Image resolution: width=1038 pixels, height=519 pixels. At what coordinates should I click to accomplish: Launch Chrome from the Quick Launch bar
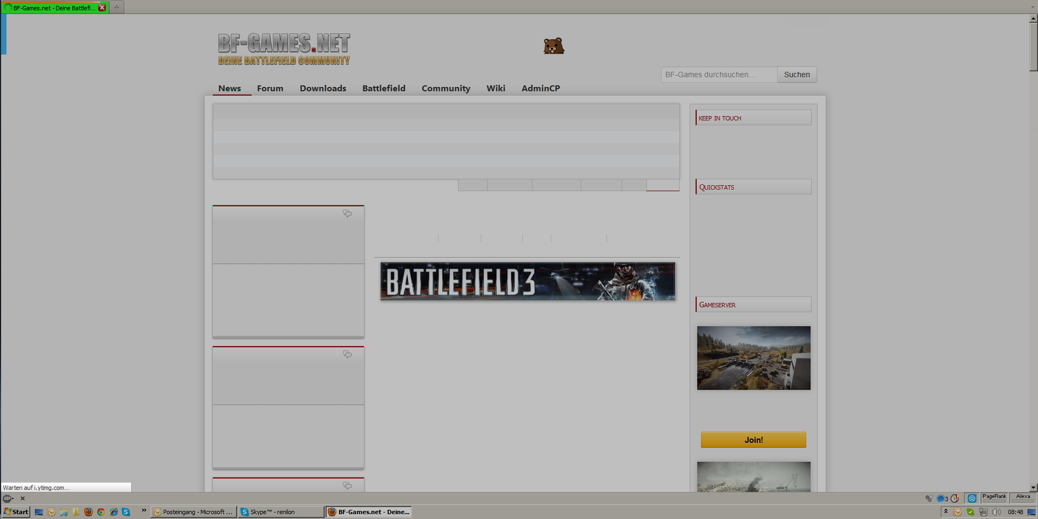101,512
